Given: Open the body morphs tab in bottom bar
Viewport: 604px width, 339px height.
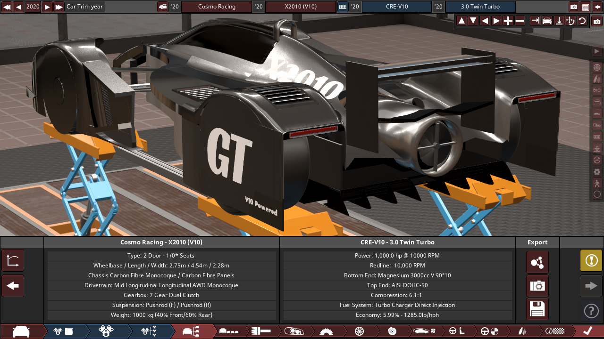Looking at the screenshot, I should [x=232, y=331].
